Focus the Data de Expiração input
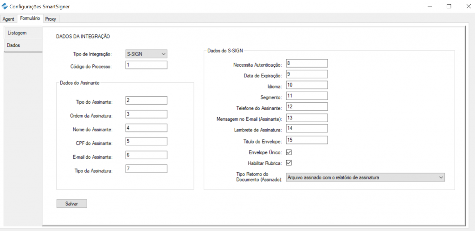 point(307,74)
